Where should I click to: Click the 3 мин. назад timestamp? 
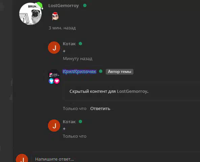point(62,28)
